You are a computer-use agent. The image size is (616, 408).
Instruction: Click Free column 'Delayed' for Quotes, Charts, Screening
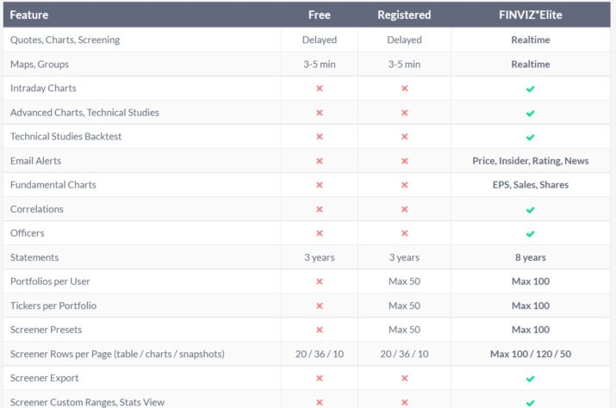tap(320, 40)
